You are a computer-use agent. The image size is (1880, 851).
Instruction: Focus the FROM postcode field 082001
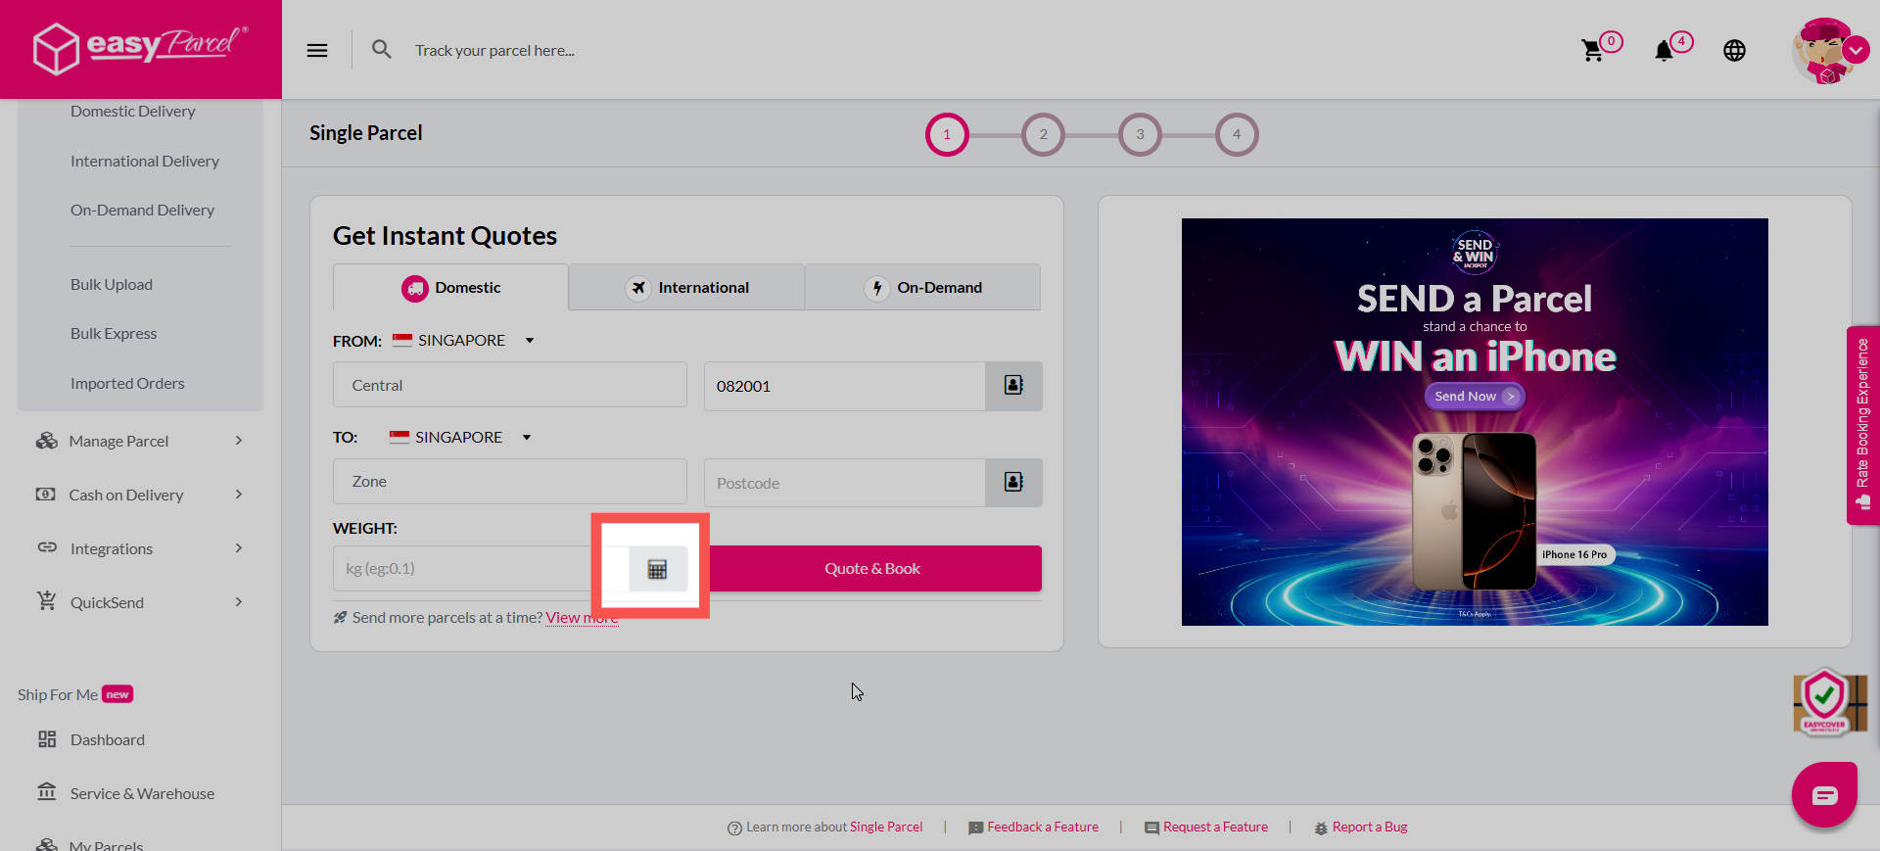pos(845,386)
